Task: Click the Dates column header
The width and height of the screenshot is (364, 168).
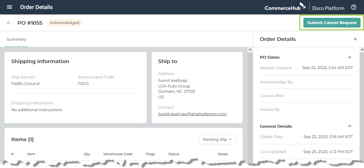Action: [223, 154]
